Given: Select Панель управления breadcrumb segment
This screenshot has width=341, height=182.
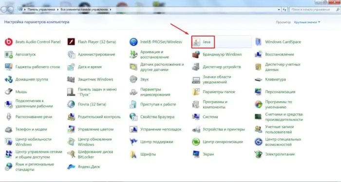Looking at the screenshot, I should (x=41, y=10).
